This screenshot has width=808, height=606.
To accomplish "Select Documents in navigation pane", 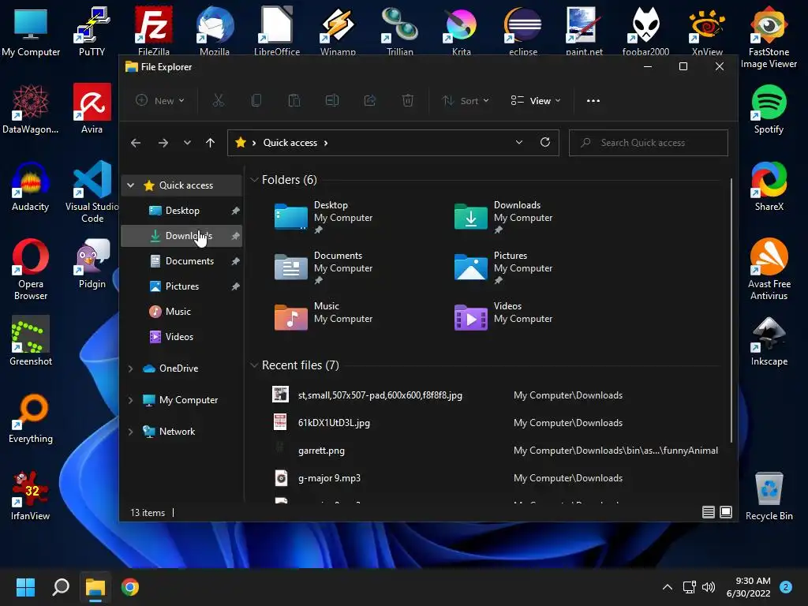I will [x=181, y=260].
